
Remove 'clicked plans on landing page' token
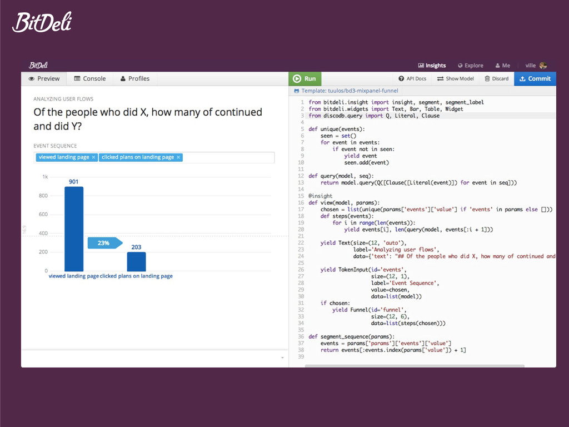178,157
